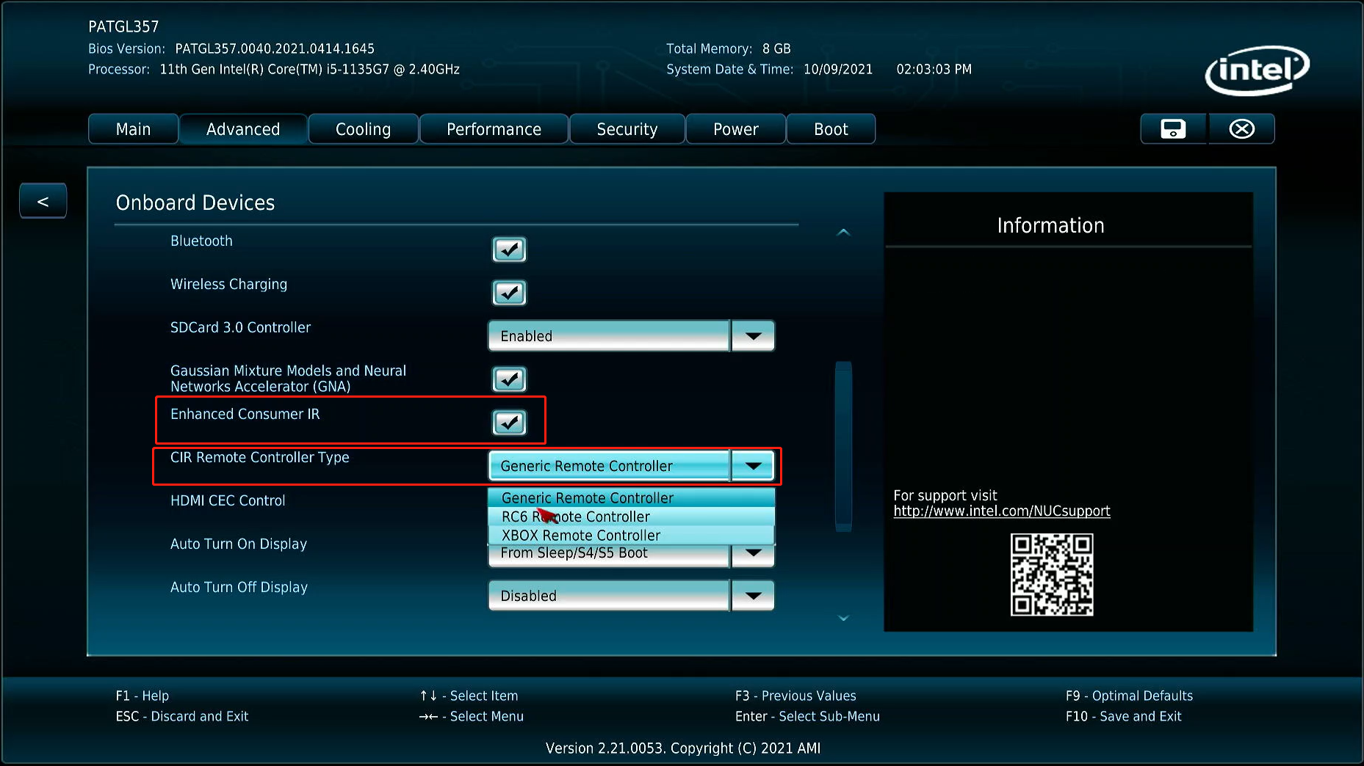
Task: Click the Total Memory 8 GB value
Action: [x=776, y=48]
